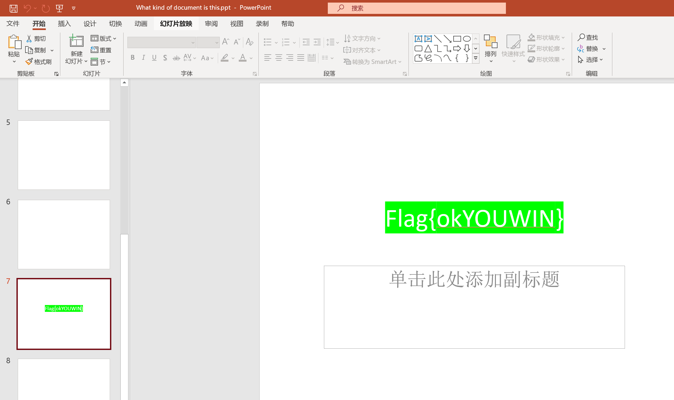Click the Save icon in title bar
This screenshot has width=674, height=400.
pyautogui.click(x=13, y=8)
